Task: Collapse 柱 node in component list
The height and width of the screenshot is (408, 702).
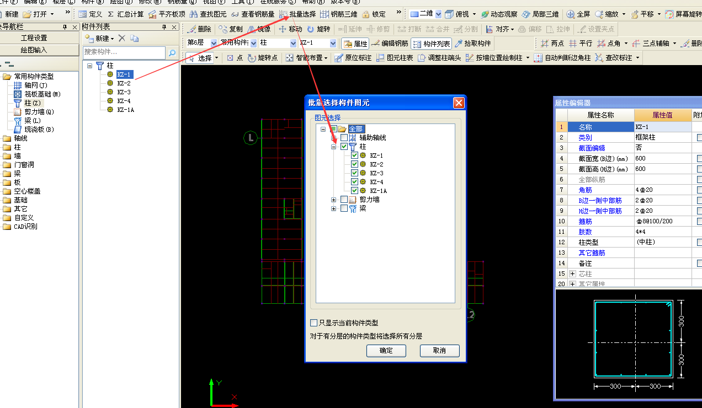Action: coord(89,65)
